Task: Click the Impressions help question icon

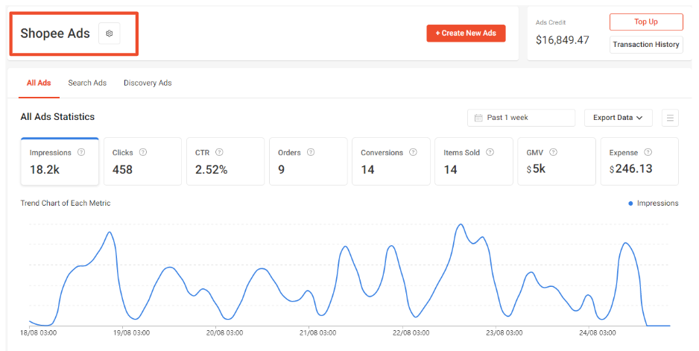Action: (81, 152)
